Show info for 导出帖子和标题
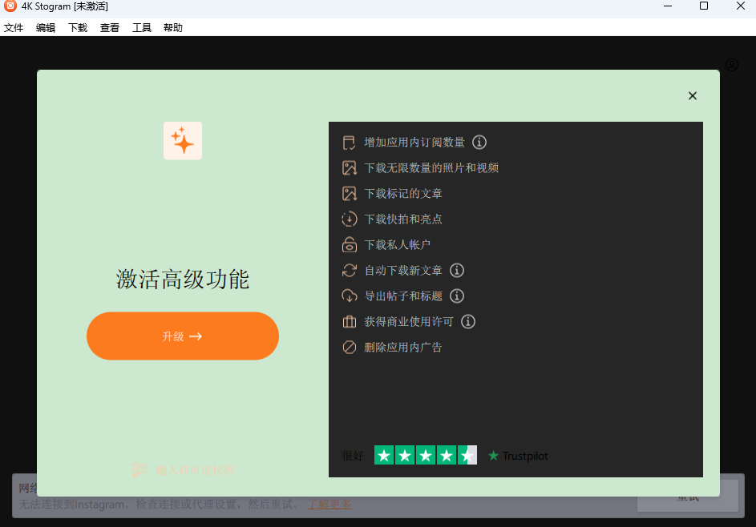This screenshot has width=756, height=527. pos(457,296)
